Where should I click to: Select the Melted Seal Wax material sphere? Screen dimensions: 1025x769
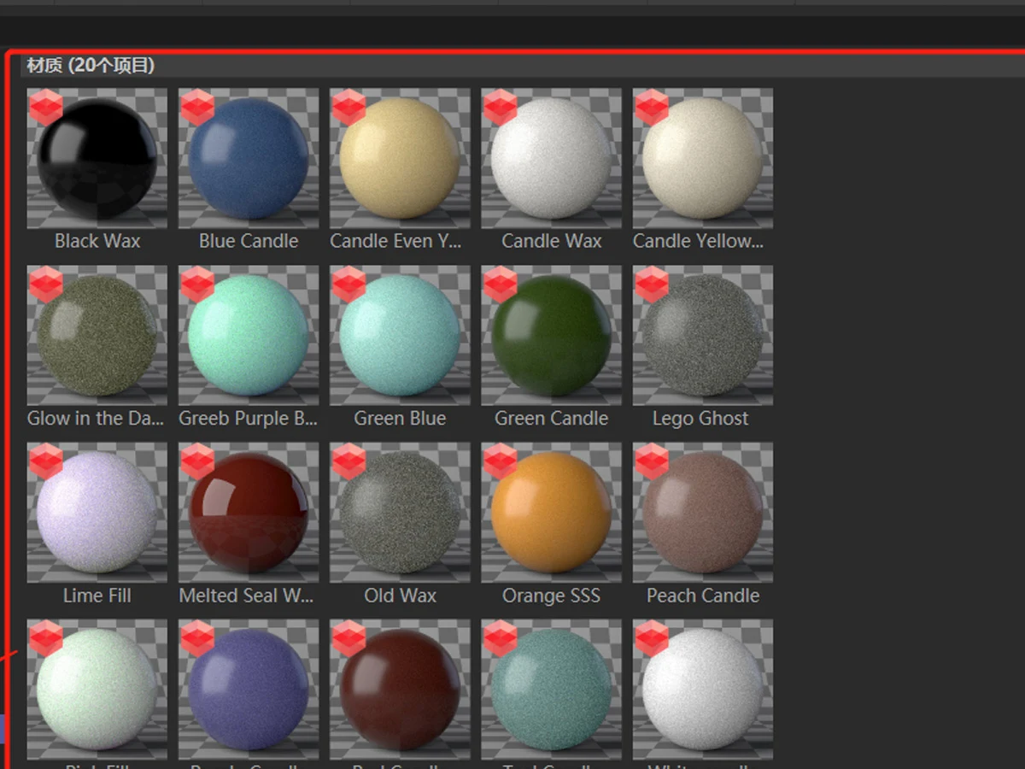248,513
